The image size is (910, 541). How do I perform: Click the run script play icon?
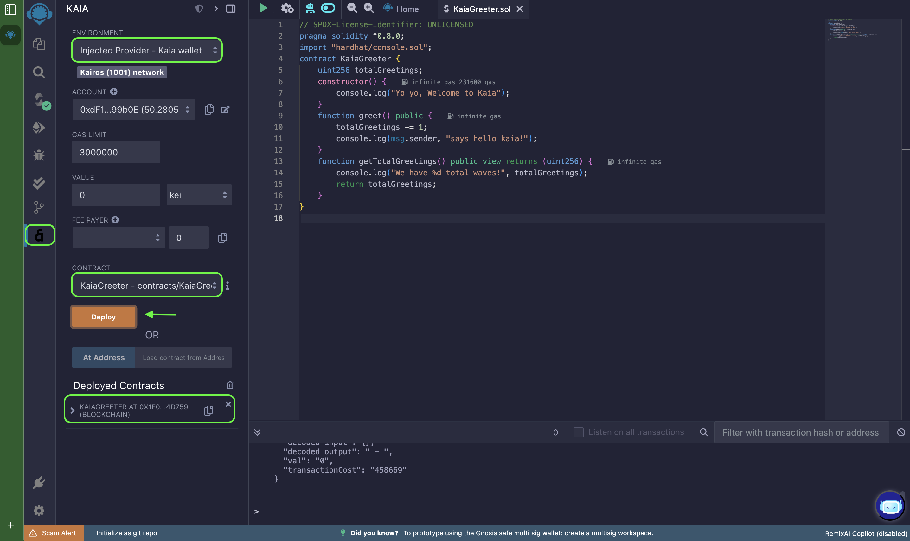263,8
